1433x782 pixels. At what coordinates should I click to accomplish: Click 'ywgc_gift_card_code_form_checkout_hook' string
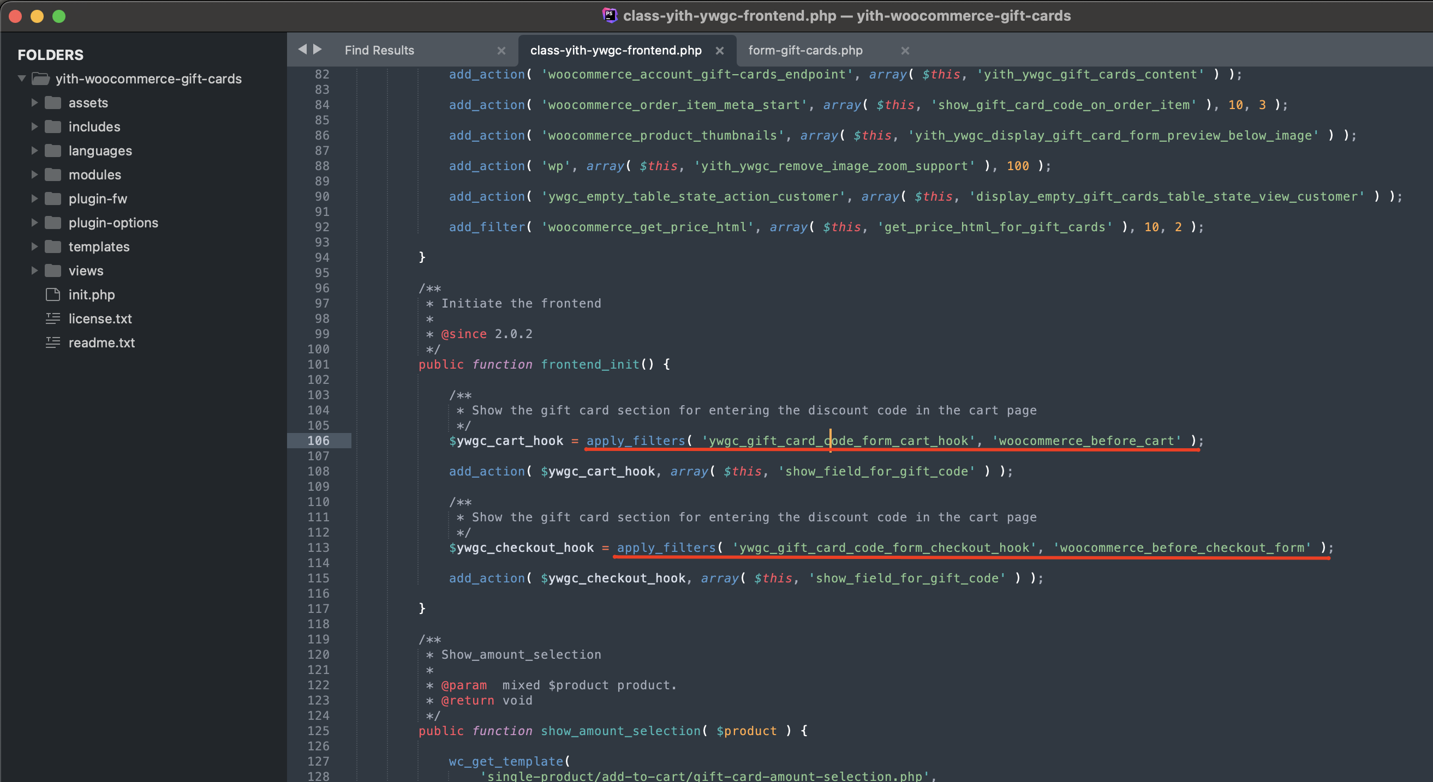[885, 548]
